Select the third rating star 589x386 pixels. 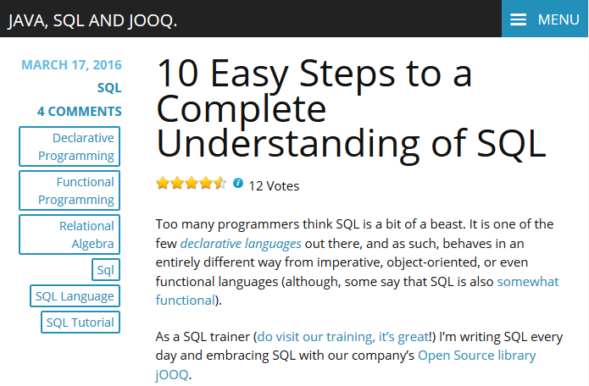[192, 183]
